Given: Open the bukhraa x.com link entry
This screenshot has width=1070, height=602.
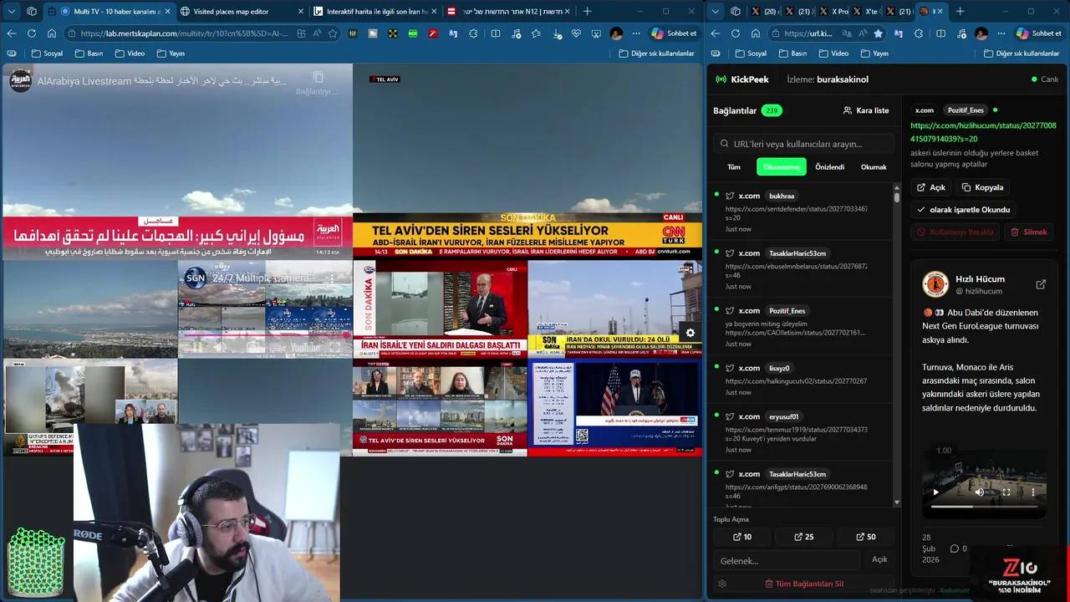Looking at the screenshot, I should [x=800, y=212].
